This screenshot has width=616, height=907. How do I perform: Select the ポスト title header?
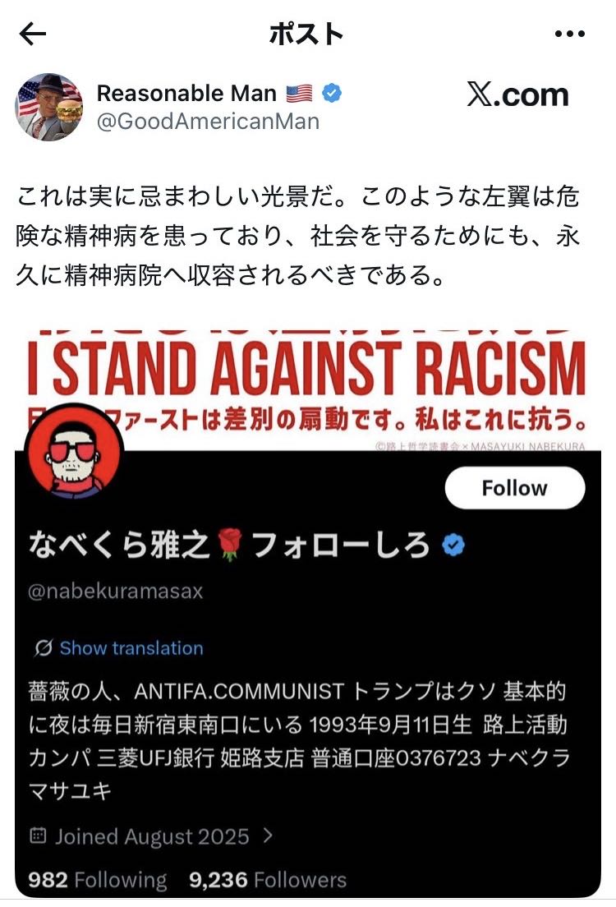(x=306, y=35)
